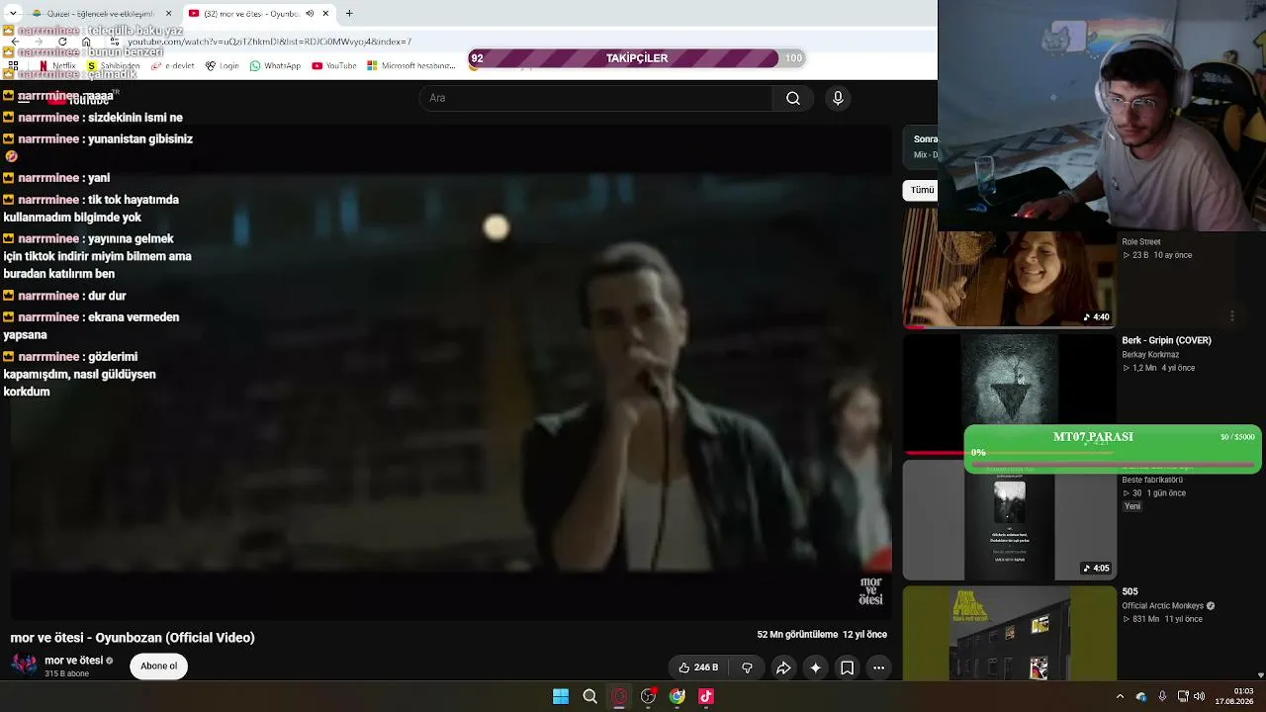Open the TikTok taskbar icon

(x=706, y=696)
